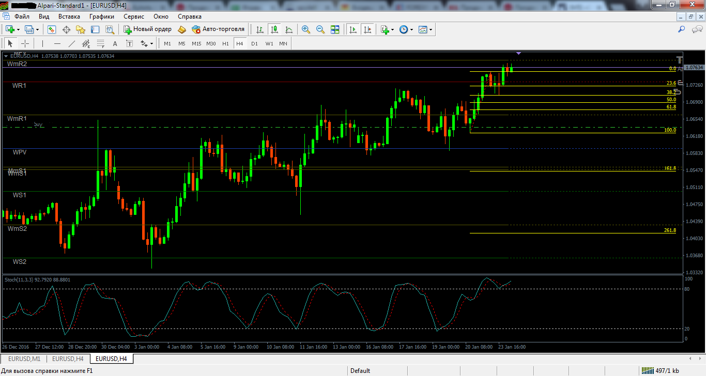Open a new chart window

pos(10,29)
